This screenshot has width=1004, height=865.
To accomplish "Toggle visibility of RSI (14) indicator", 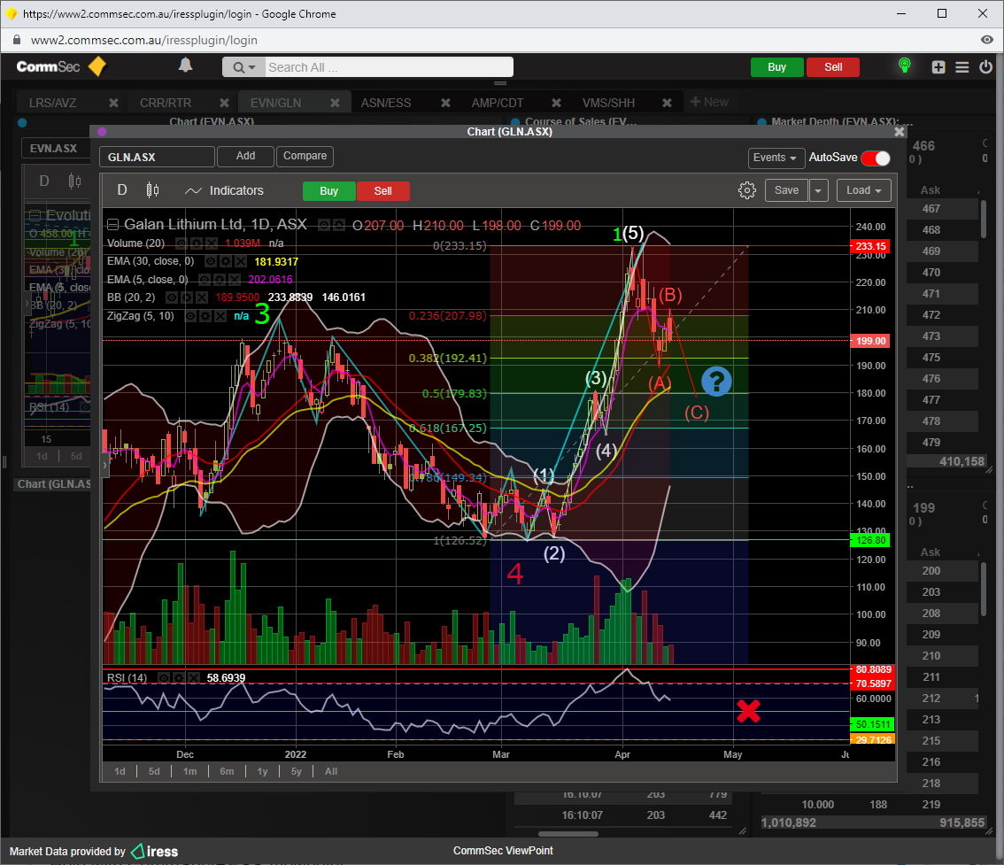I will click(x=166, y=677).
